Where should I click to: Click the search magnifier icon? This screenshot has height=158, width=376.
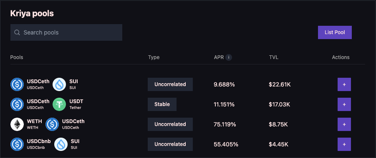coord(17,32)
